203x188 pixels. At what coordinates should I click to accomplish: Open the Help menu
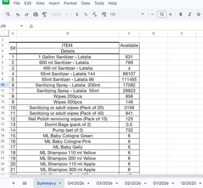click(x=112, y=3)
